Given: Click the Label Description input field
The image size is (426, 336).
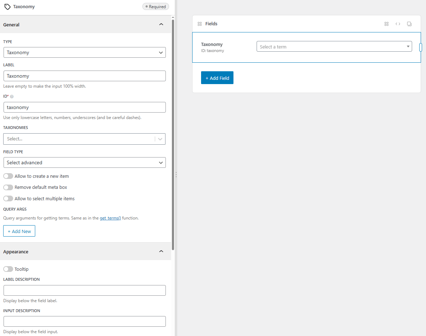Looking at the screenshot, I should pyautogui.click(x=84, y=290).
